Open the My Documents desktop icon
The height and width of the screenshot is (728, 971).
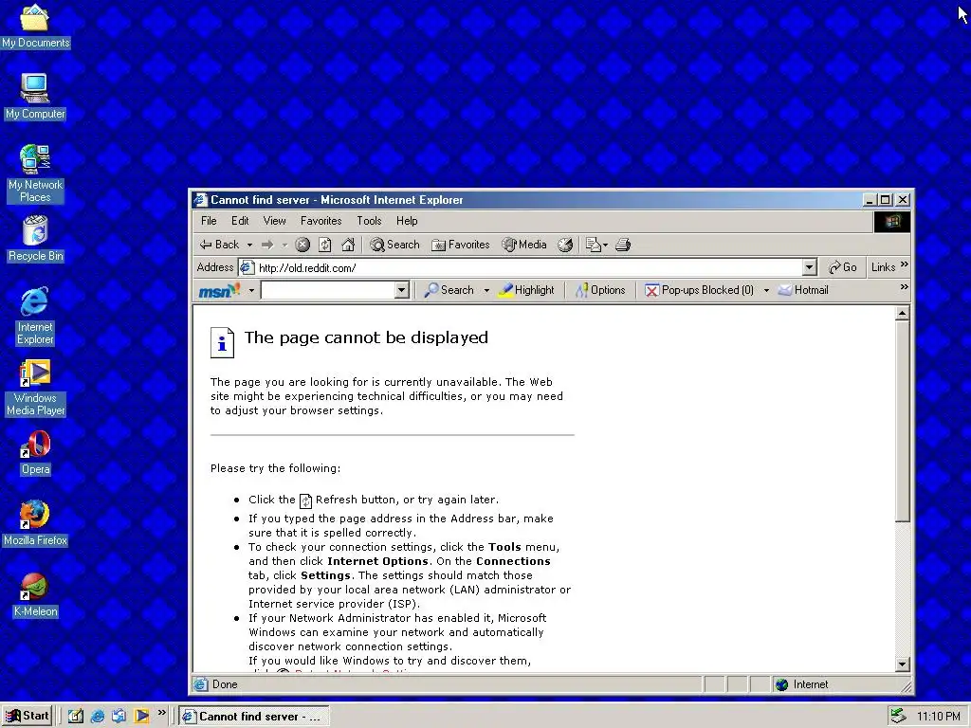click(35, 26)
